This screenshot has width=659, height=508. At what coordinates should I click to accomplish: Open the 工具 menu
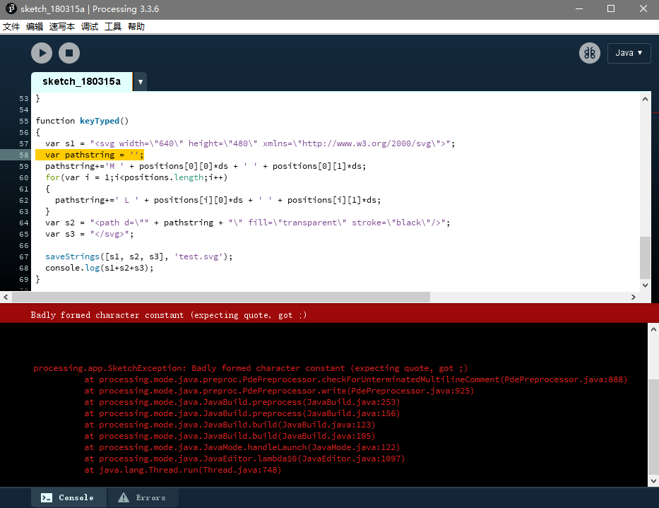113,27
